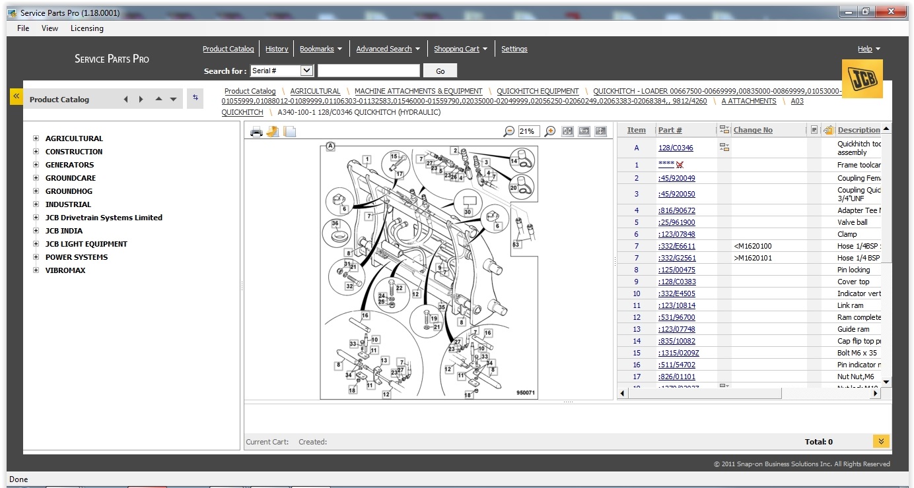Click the parts list scroll-up arrow
914x488 pixels.
tap(886, 128)
